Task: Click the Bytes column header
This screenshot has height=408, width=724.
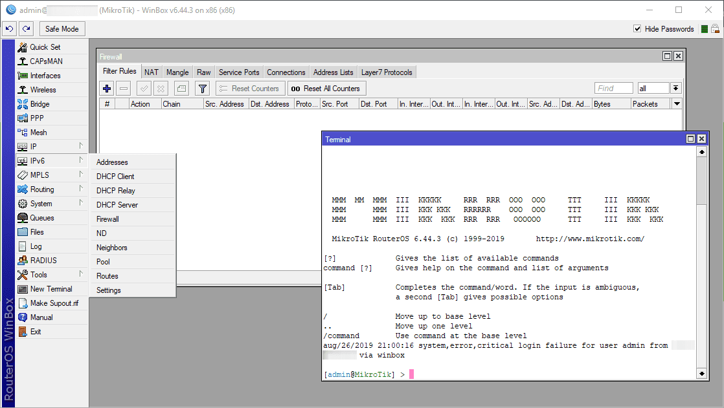Action: coord(611,104)
